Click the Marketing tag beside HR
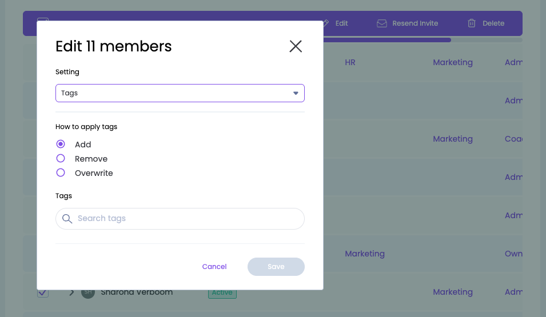This screenshot has width=546, height=317. pos(453,62)
